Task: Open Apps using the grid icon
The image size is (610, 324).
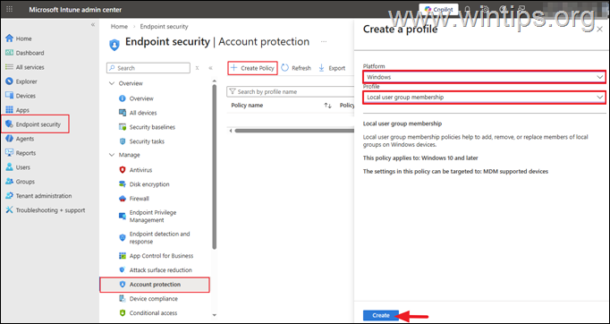Action: [9, 110]
